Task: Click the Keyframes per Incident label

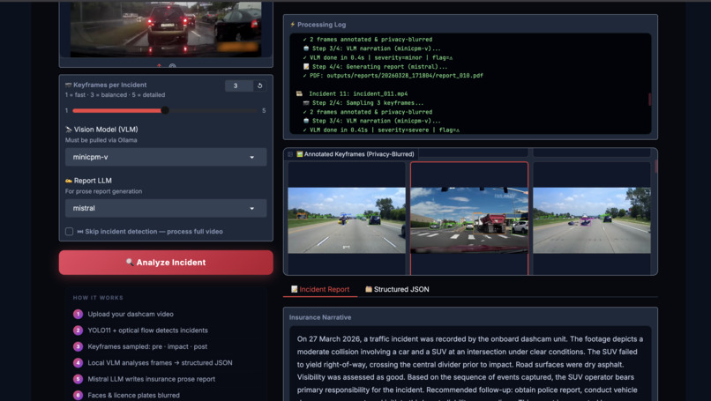Action: (106, 85)
